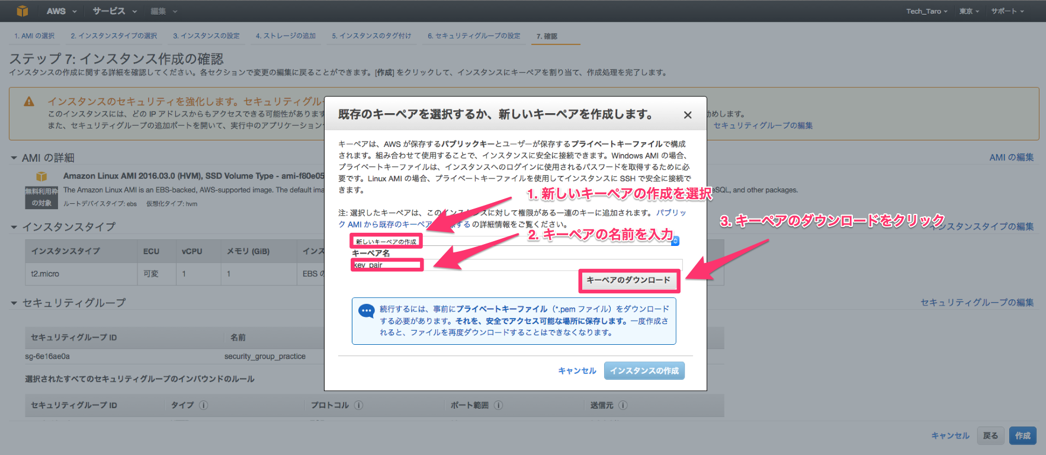1046x455 pixels.
Task: Select the t2.micro table cell
Action: click(x=81, y=274)
